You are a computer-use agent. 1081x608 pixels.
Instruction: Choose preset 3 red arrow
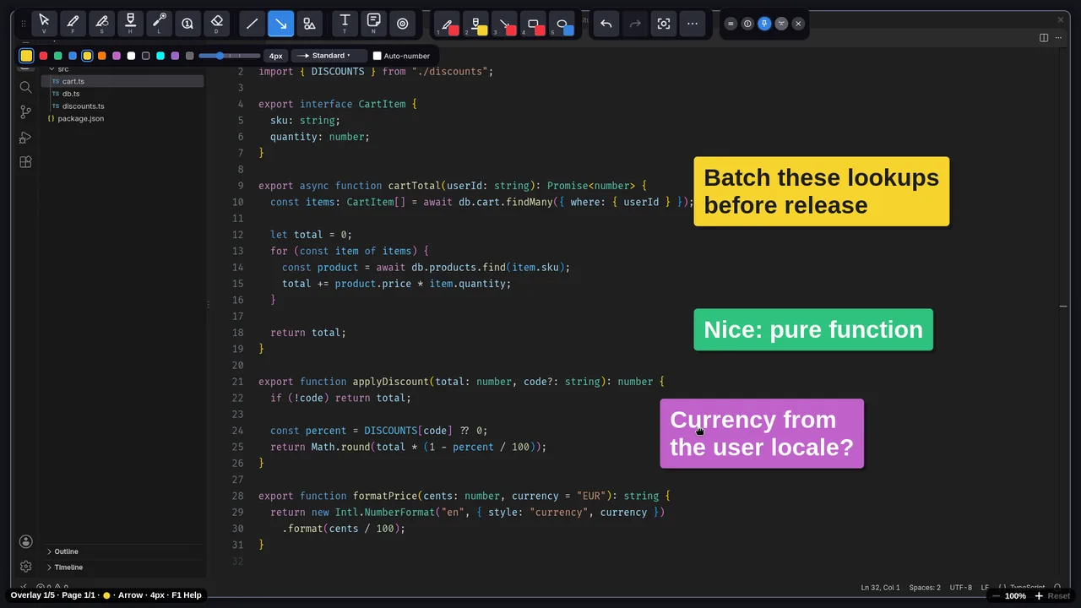click(505, 24)
